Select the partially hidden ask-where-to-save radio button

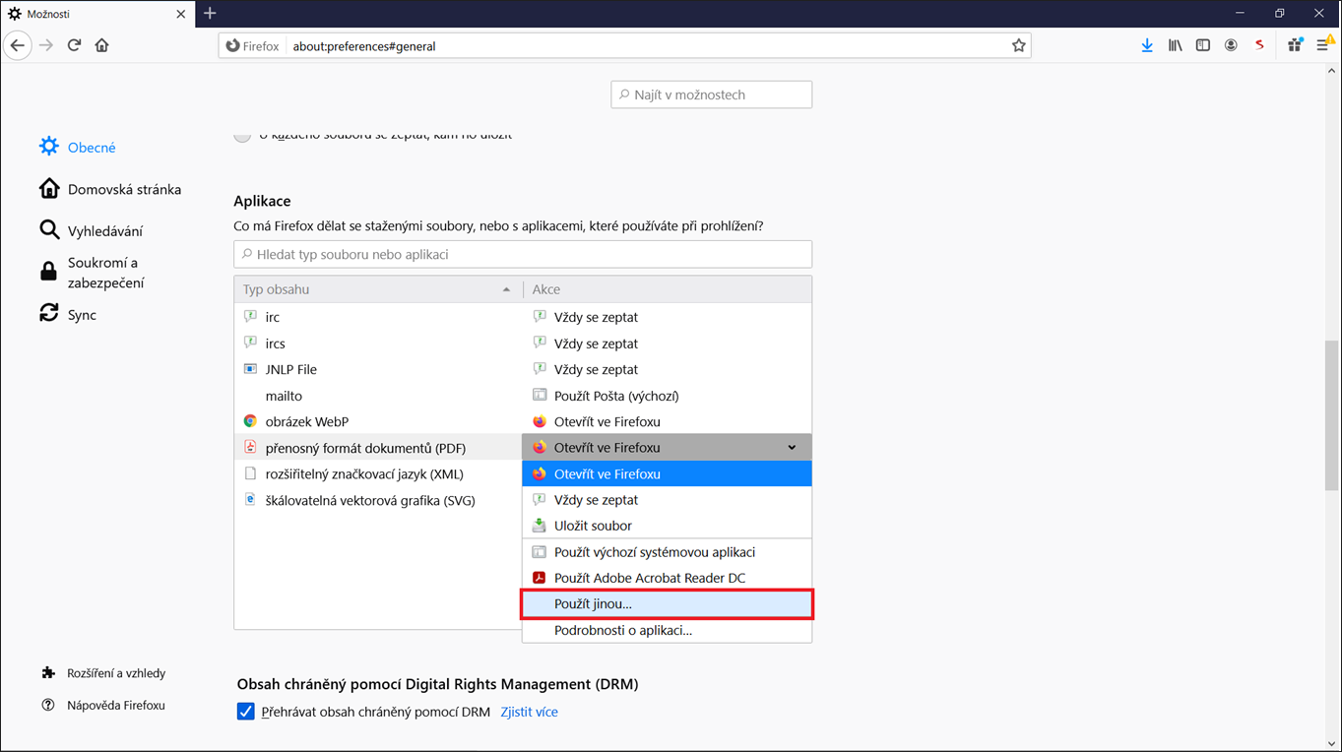point(242,137)
